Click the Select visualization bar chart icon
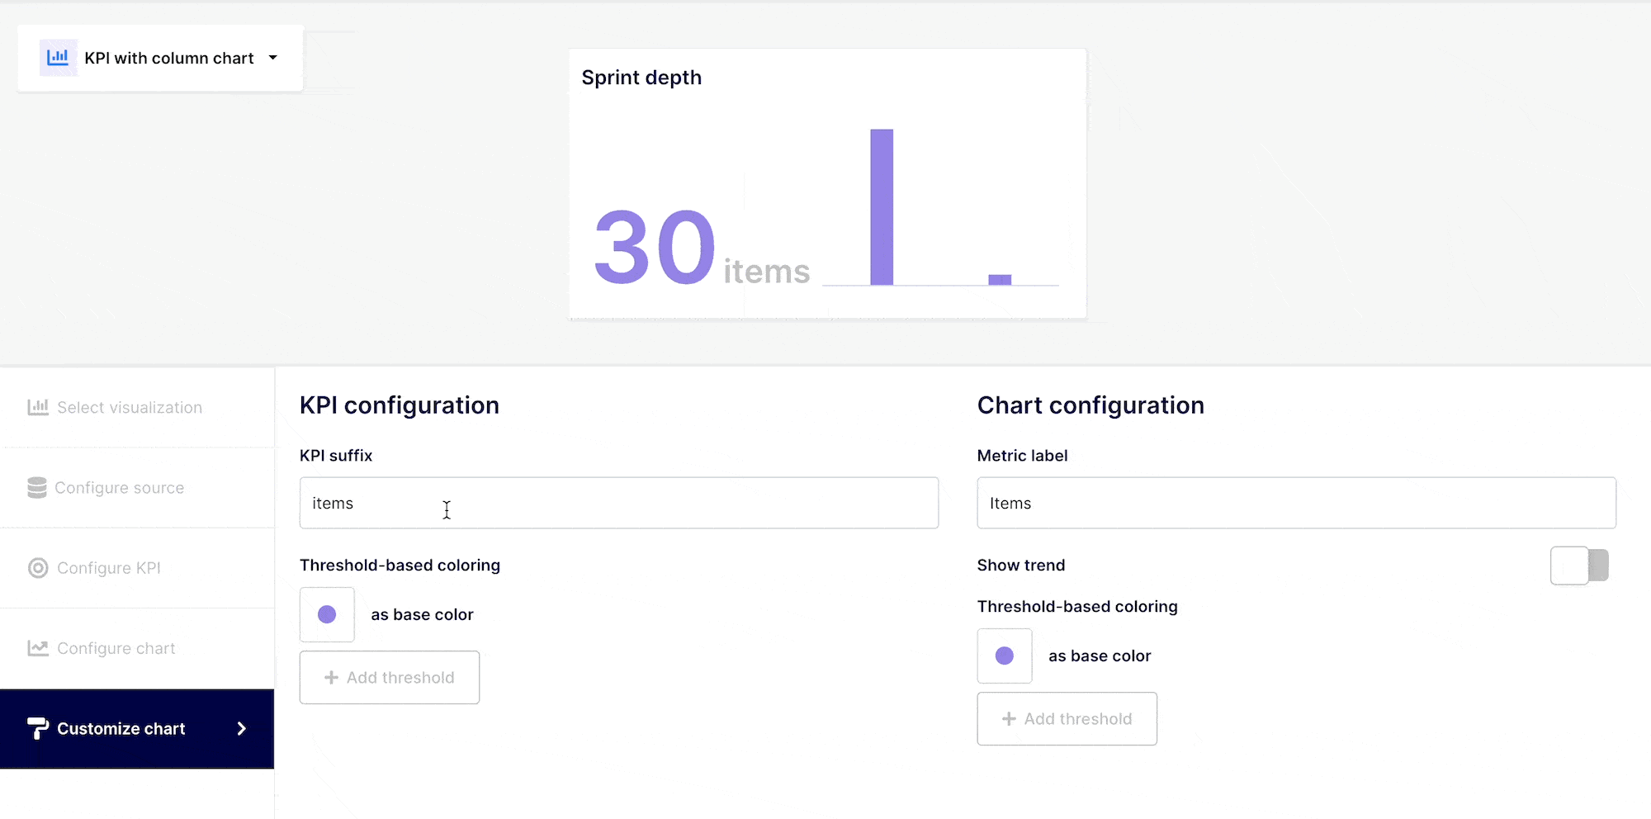This screenshot has width=1651, height=819. pyautogui.click(x=38, y=407)
